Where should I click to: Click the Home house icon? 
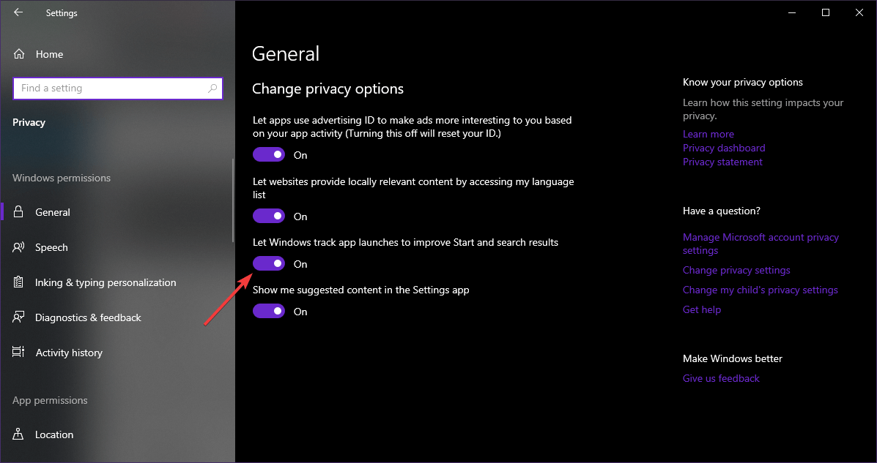19,54
